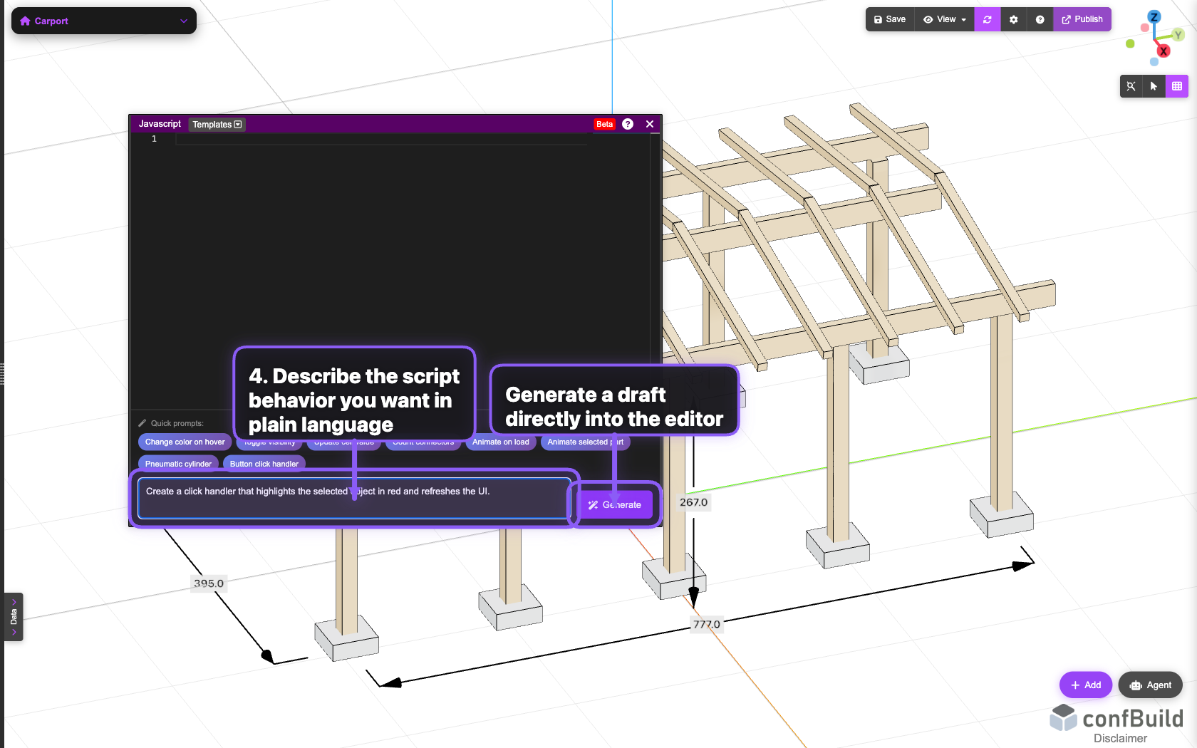This screenshot has width=1197, height=748.
Task: Open the Agent panel with the cube icon
Action: click(1150, 685)
